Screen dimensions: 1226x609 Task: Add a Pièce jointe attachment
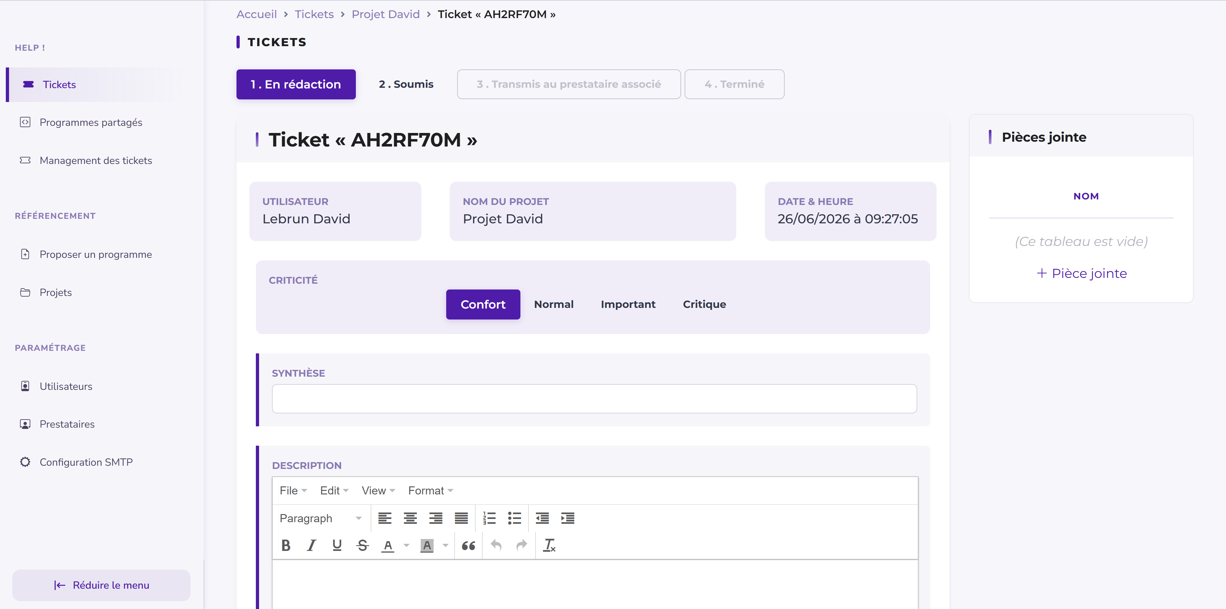point(1081,273)
